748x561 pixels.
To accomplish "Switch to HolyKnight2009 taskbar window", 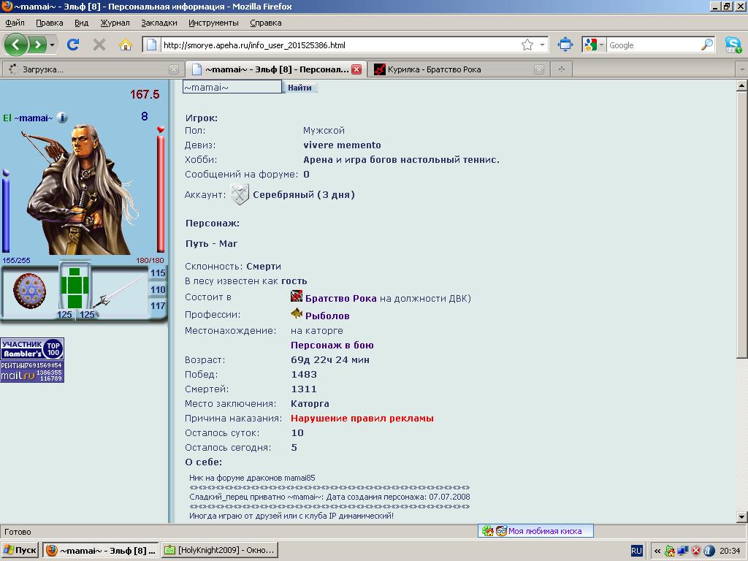I will tap(219, 550).
